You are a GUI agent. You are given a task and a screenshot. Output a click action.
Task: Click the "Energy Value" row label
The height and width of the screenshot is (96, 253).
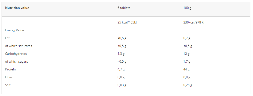(x=14, y=30)
